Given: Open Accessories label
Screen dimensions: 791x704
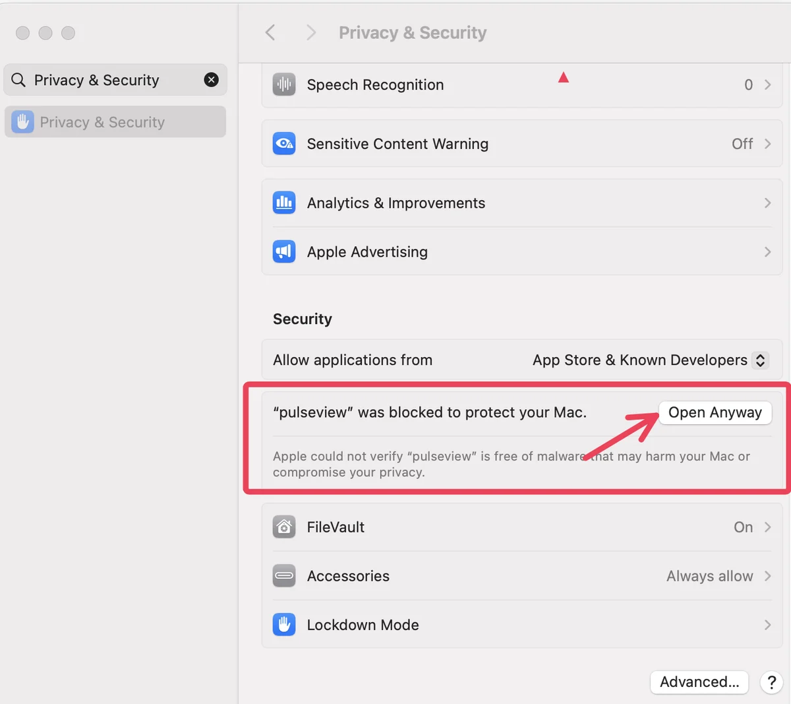Looking at the screenshot, I should pos(348,576).
